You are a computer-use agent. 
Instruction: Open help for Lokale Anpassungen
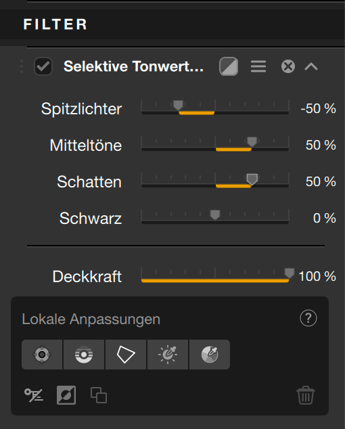(x=308, y=318)
